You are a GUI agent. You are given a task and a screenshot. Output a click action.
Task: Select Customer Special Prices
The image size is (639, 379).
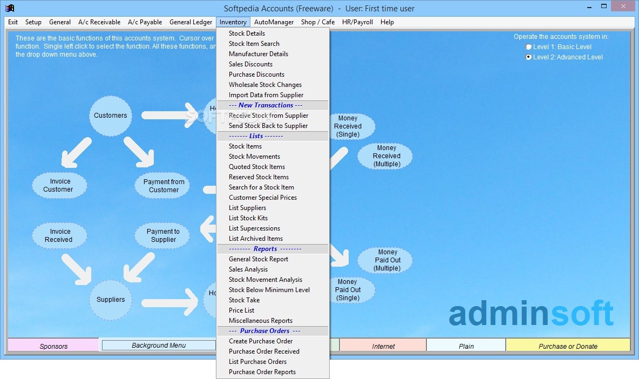tap(273, 198)
